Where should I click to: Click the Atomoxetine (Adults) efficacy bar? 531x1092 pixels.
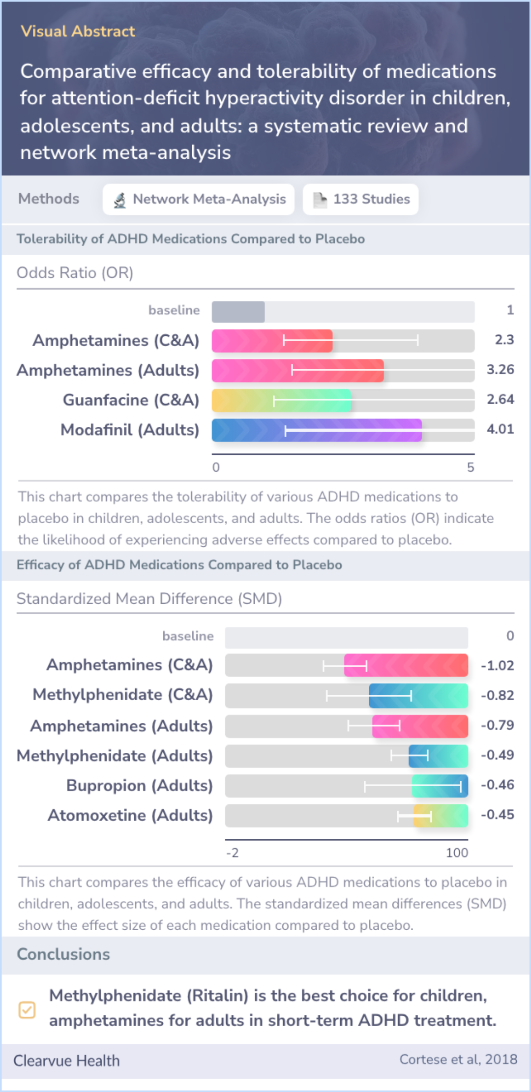(x=441, y=816)
